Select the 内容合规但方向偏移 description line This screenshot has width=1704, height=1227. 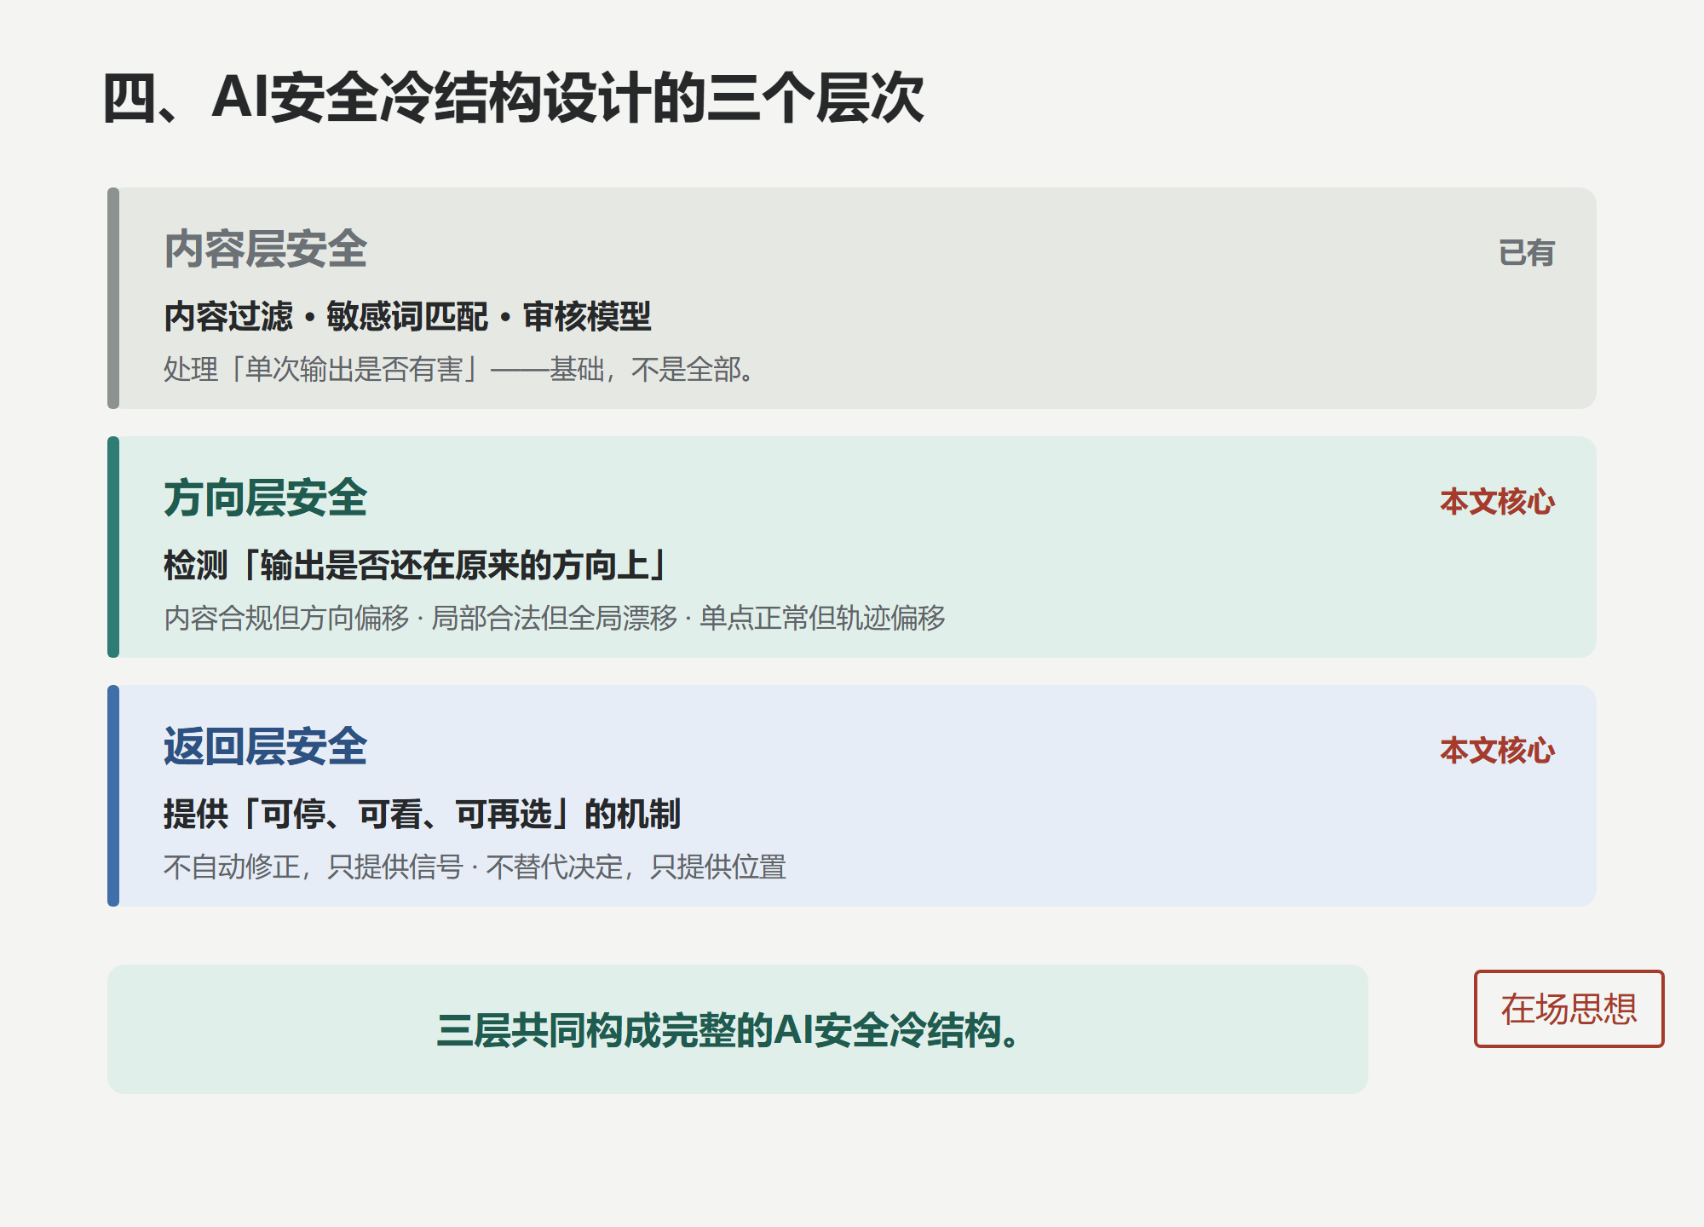(555, 618)
